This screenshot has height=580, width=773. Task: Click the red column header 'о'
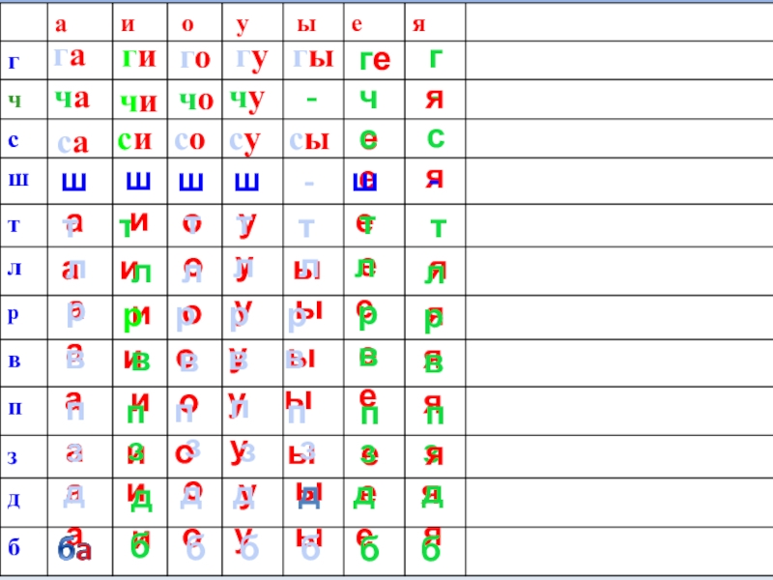pyautogui.click(x=187, y=24)
